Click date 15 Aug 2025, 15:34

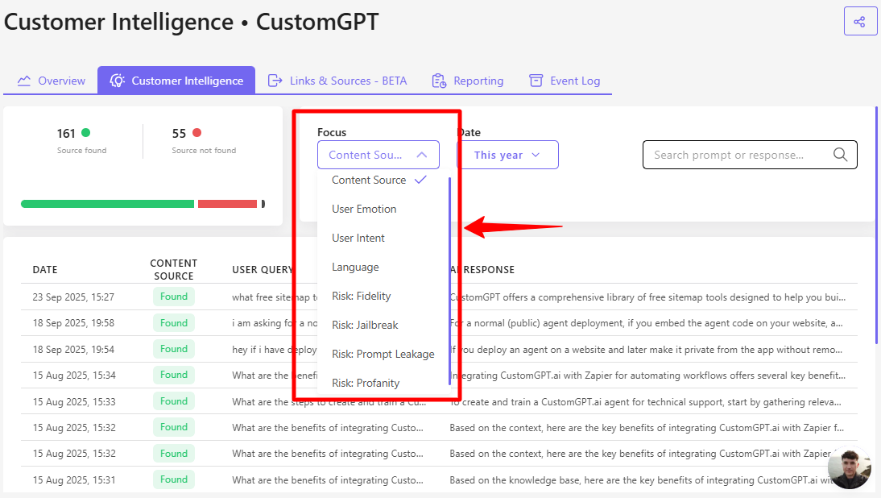pos(73,375)
